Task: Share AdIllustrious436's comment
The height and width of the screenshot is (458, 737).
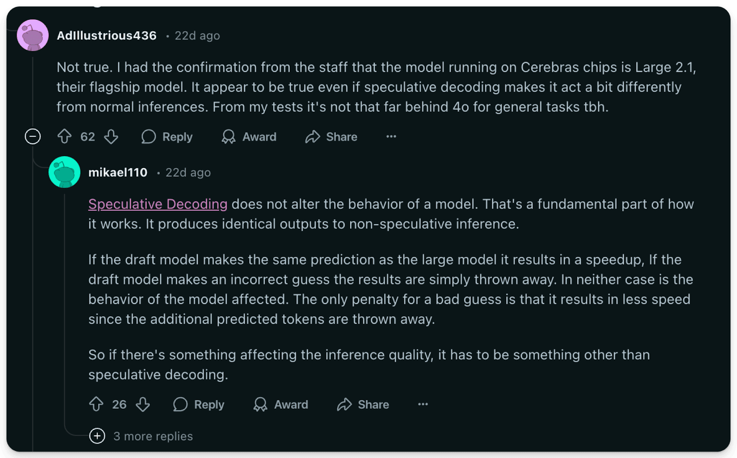Action: (331, 137)
